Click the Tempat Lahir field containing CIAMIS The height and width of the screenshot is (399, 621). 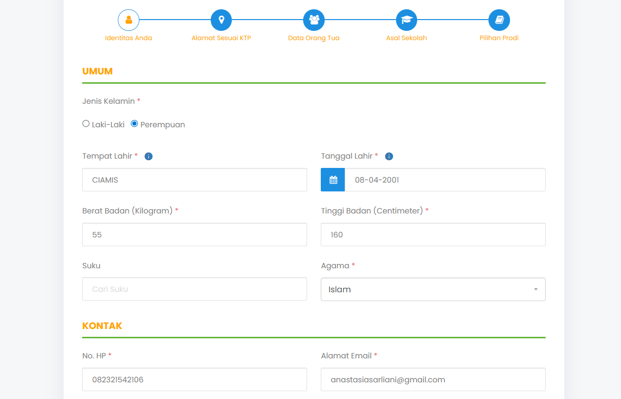(x=194, y=180)
